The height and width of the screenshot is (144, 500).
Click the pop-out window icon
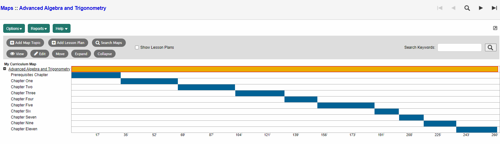pyautogui.click(x=495, y=28)
